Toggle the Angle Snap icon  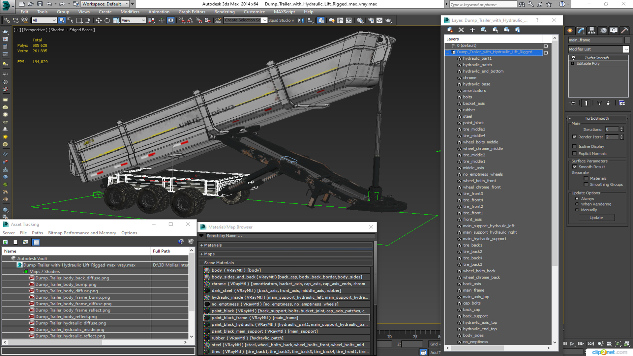pos(190,20)
